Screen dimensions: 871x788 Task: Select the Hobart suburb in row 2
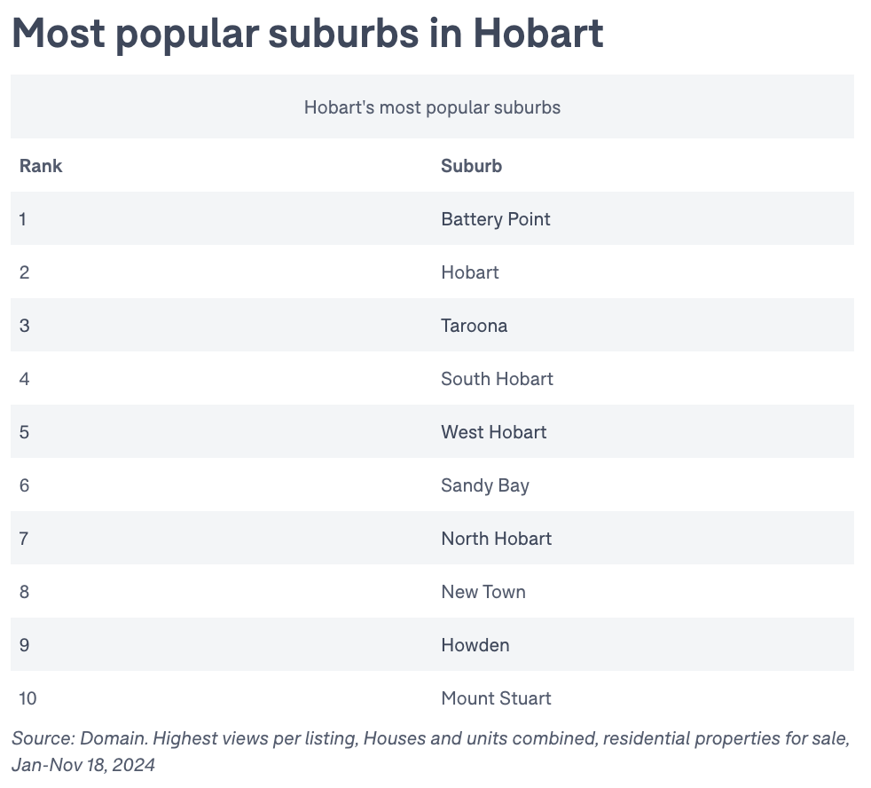click(469, 272)
